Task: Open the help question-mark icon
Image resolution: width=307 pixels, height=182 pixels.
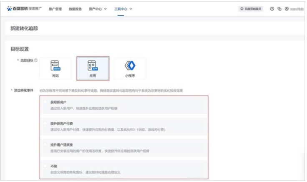Action: (x=272, y=9)
